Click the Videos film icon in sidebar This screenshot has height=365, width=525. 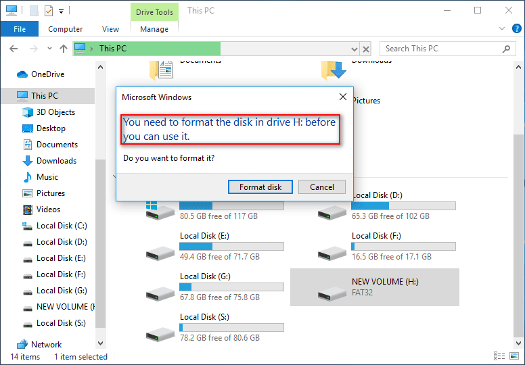point(28,210)
